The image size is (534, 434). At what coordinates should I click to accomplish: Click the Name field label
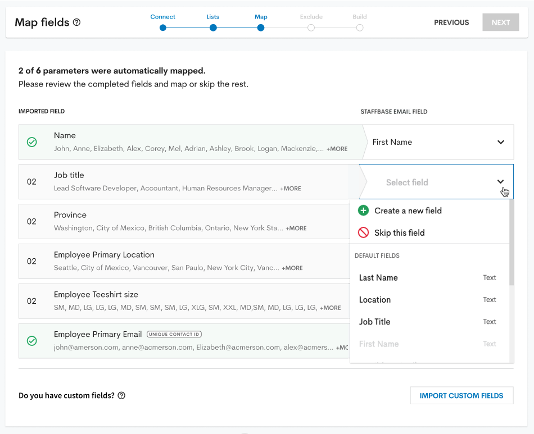tap(65, 135)
